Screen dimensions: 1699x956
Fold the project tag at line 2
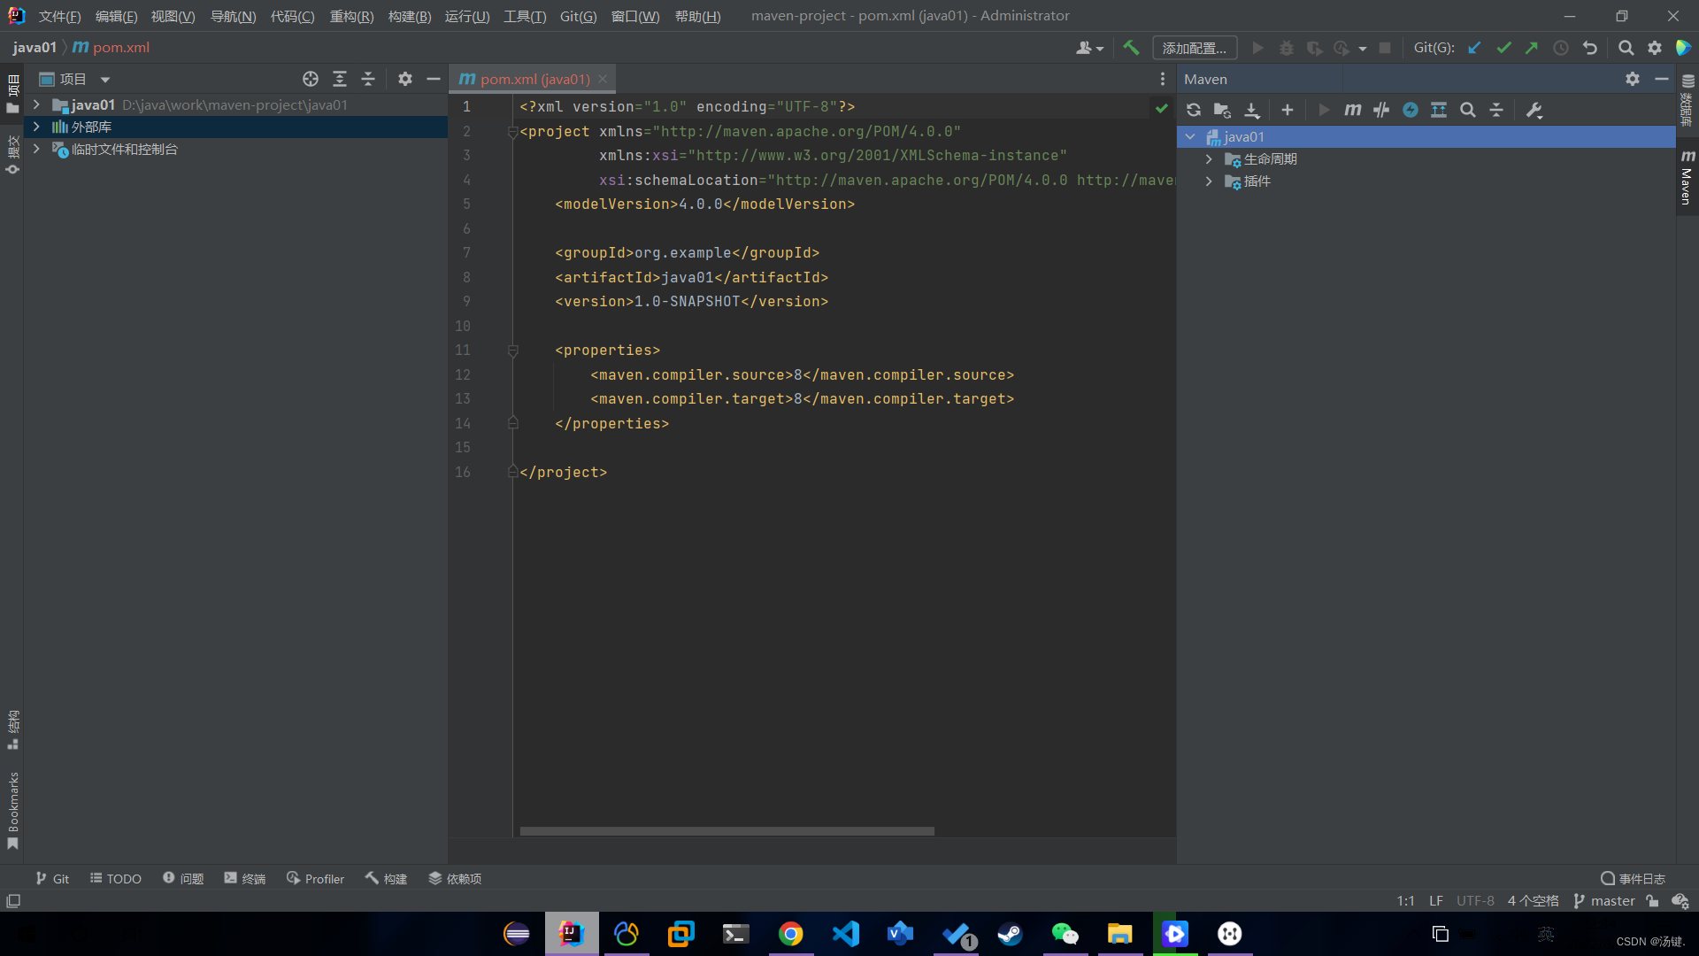tap(512, 132)
